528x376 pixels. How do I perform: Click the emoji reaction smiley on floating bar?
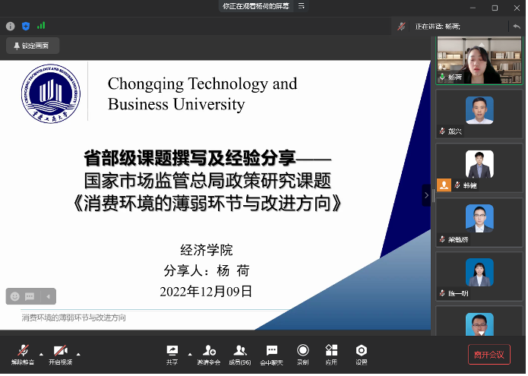point(14,296)
